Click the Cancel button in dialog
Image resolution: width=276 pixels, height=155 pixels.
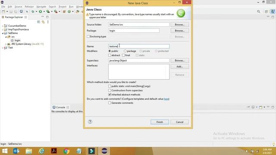pos(179,122)
